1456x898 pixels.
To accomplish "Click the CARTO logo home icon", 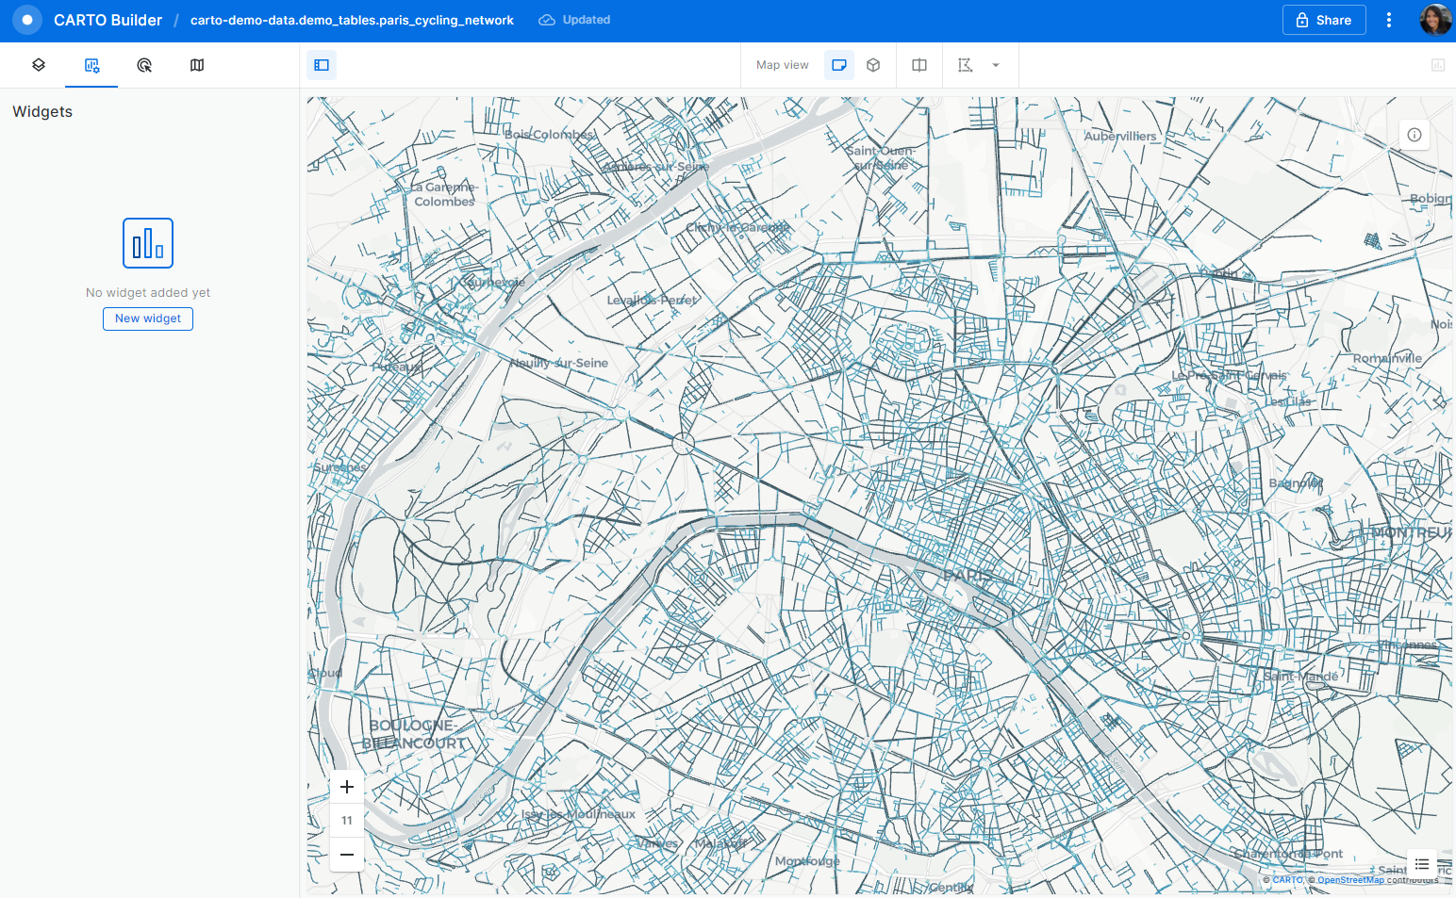I will [27, 20].
